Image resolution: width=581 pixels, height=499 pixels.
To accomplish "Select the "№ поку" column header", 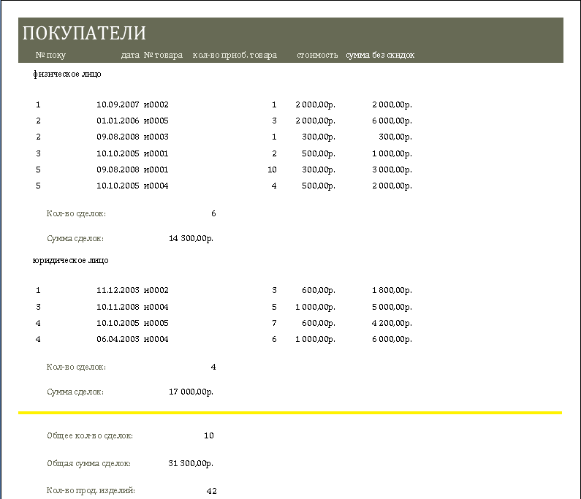I will [50, 56].
